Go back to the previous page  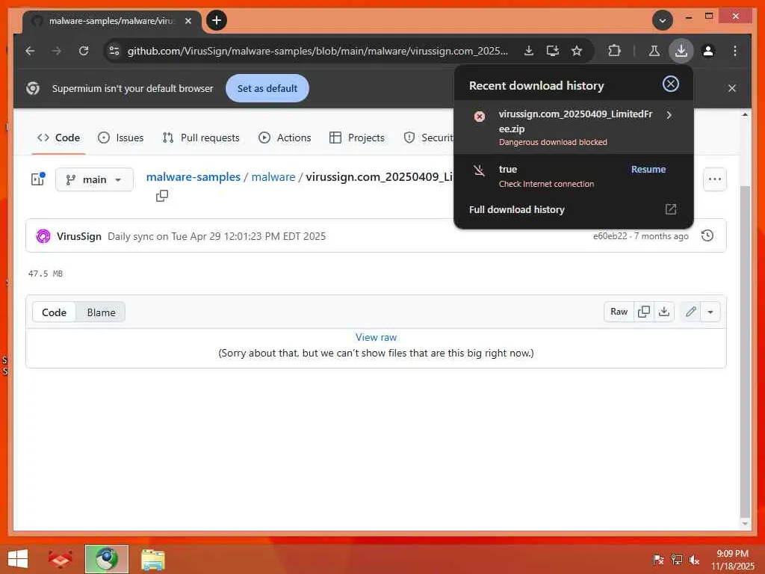point(30,51)
